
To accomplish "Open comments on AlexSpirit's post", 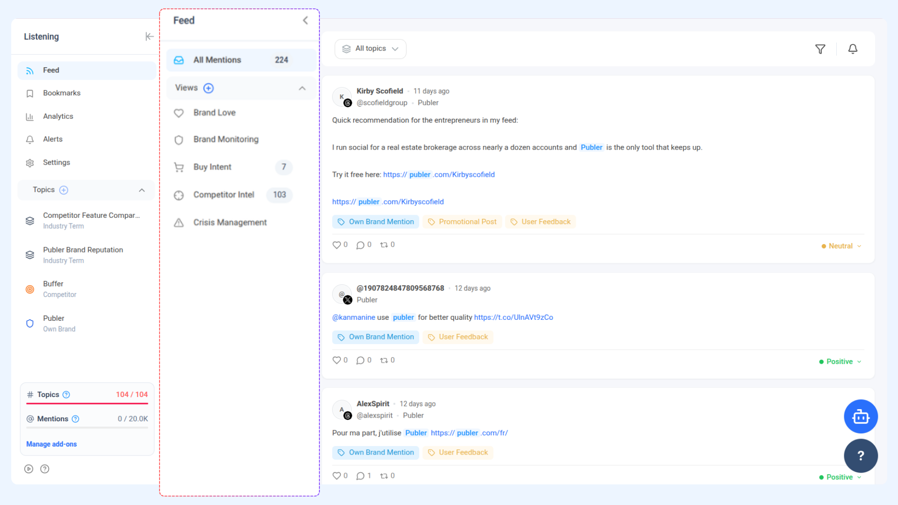I will (360, 476).
